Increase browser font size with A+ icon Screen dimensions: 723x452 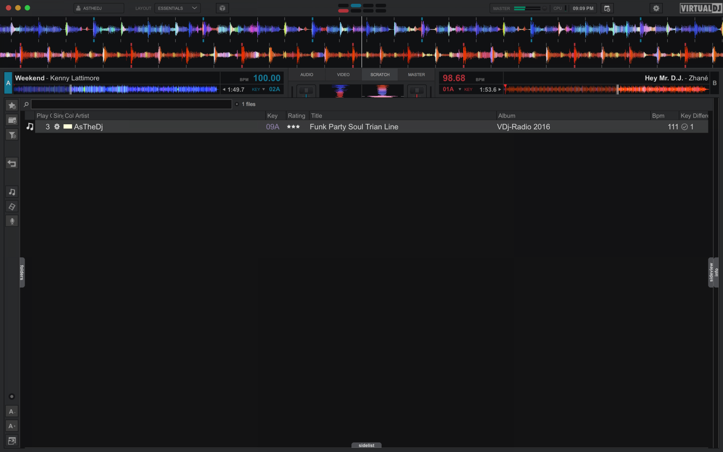(x=12, y=426)
